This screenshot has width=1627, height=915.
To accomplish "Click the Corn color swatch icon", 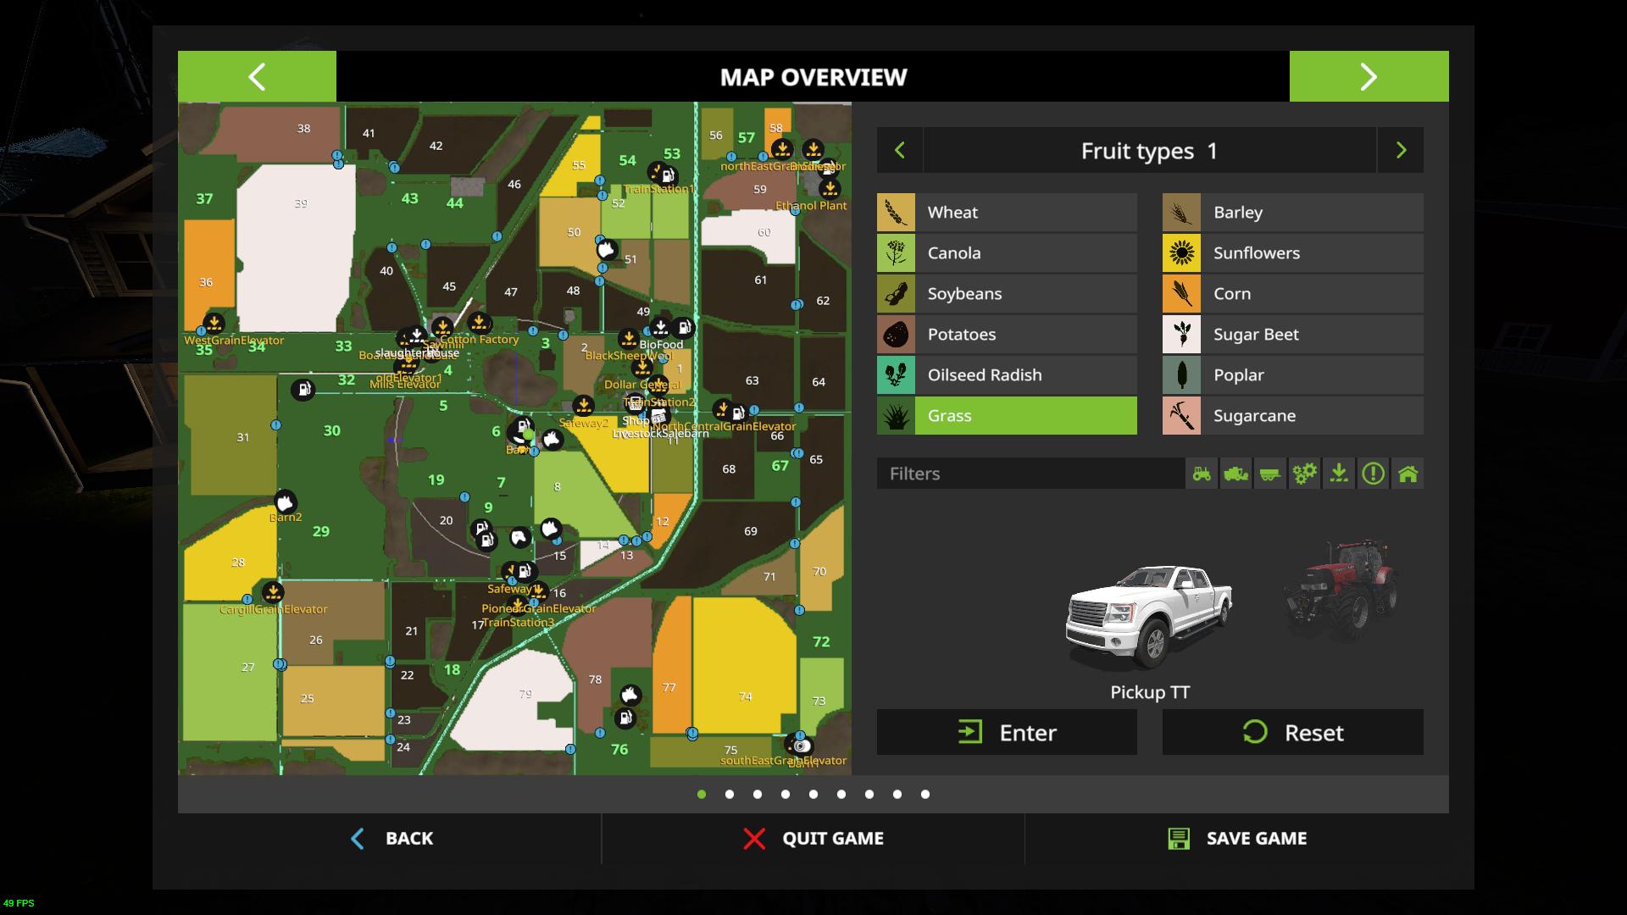I will [x=1181, y=294].
